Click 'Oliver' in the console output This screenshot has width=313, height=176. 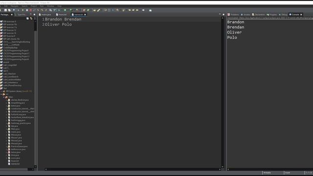[234, 32]
